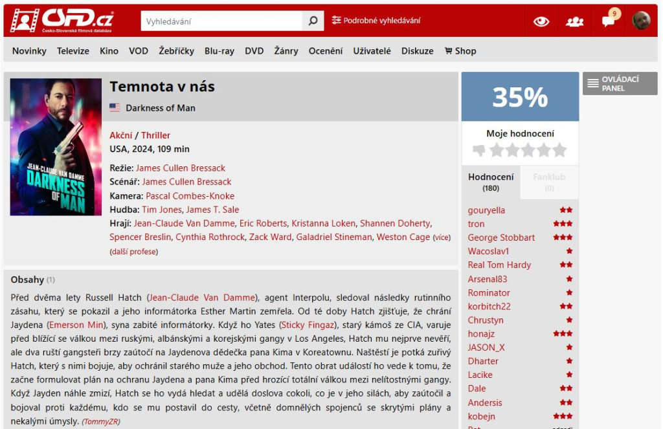
Task: Open director James Cullen Bressack link
Action: (181, 168)
